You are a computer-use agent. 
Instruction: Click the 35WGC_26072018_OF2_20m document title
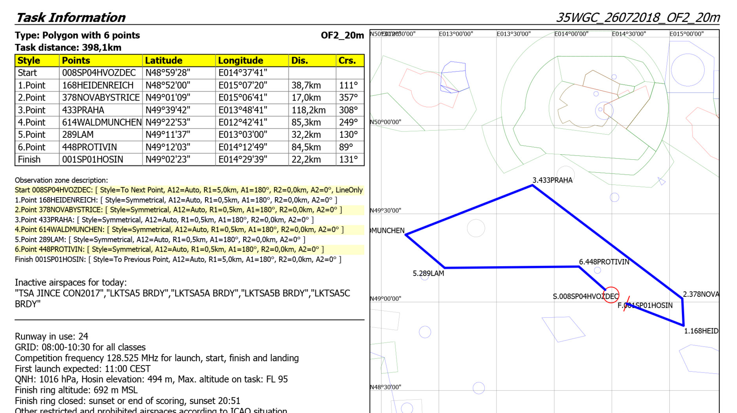tap(637, 18)
